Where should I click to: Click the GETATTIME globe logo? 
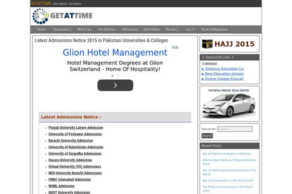pos(40,16)
